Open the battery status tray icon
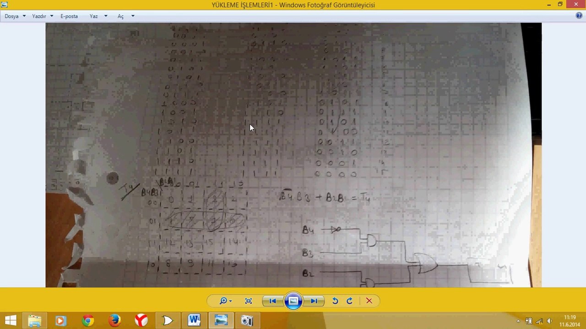This screenshot has height=329, width=586. point(529,321)
